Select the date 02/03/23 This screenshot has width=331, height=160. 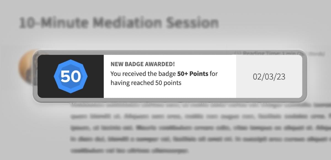(x=269, y=76)
